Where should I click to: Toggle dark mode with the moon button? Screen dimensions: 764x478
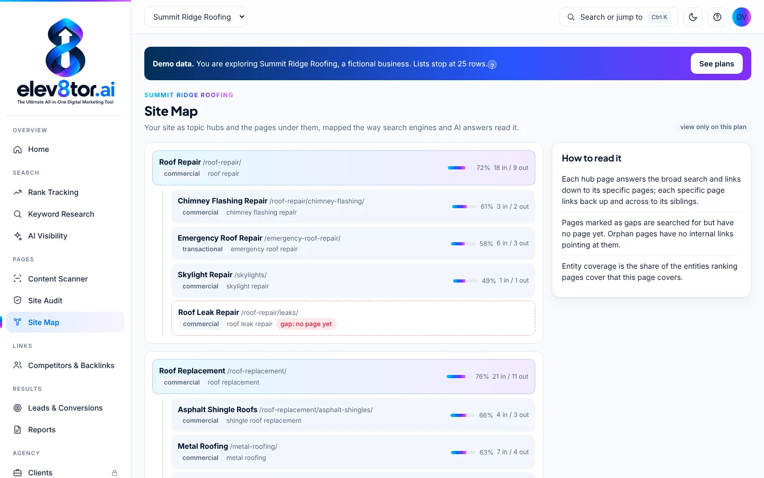pyautogui.click(x=693, y=17)
